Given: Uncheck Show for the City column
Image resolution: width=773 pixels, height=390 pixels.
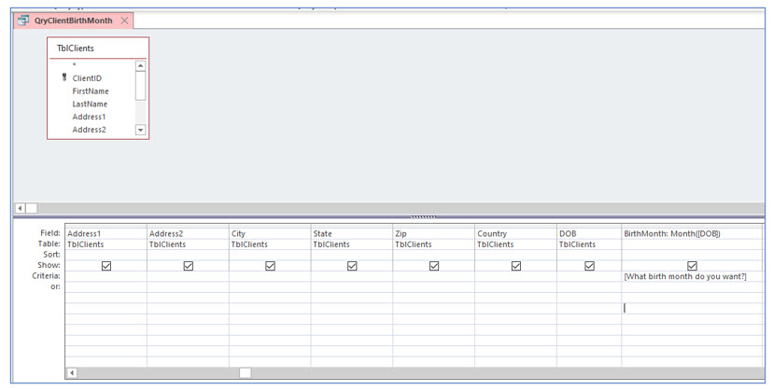Looking at the screenshot, I should tap(270, 266).
